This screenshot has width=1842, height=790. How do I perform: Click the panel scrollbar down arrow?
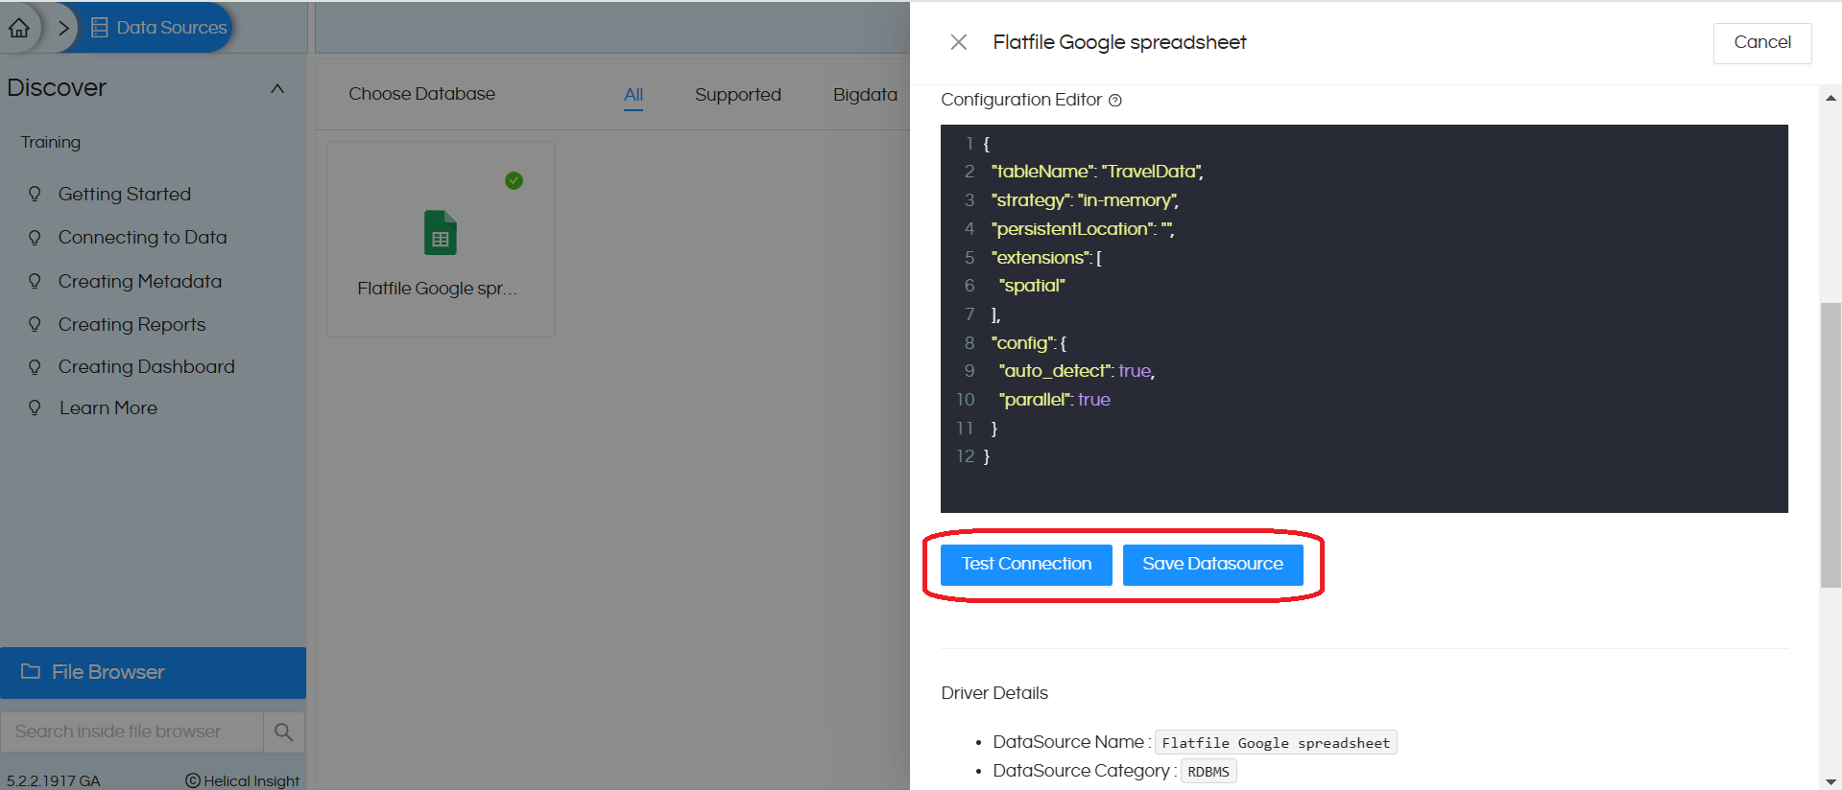[1830, 781]
